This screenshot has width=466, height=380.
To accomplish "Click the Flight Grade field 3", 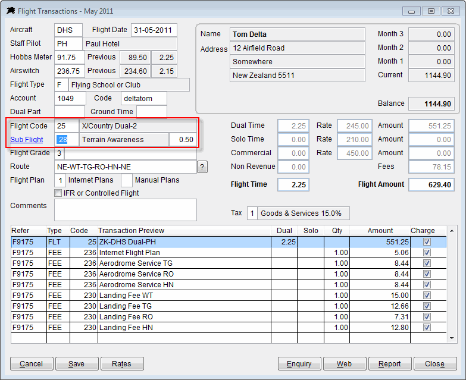I will click(60, 153).
